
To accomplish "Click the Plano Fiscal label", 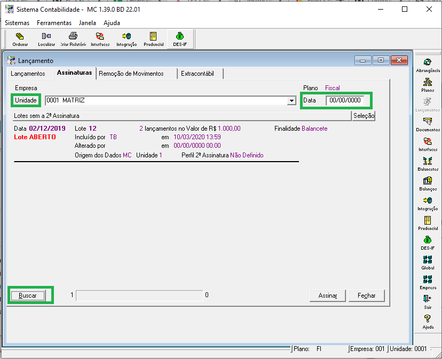I will click(322, 88).
